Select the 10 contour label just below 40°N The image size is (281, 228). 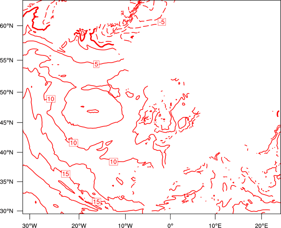[x=113, y=162]
